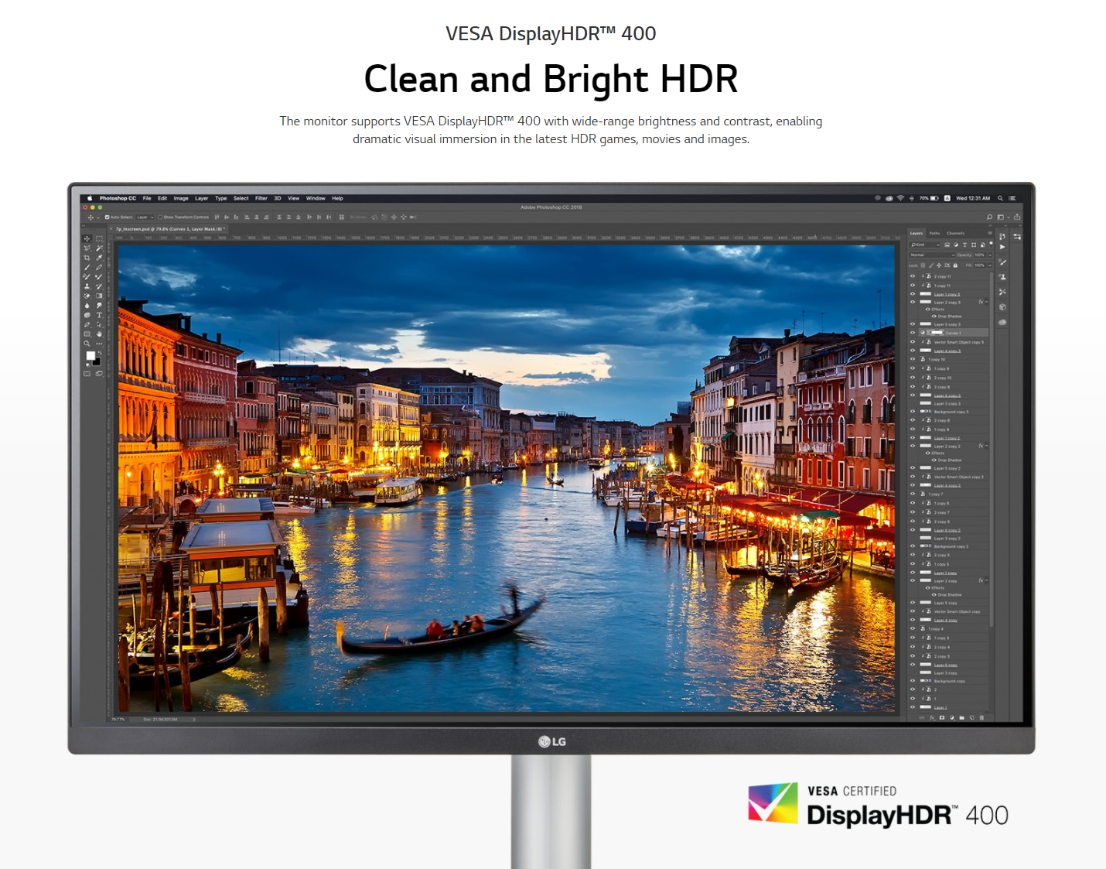The height and width of the screenshot is (869, 1106).
Task: Enable Show Transform Controls checkbox
Action: pos(160,217)
